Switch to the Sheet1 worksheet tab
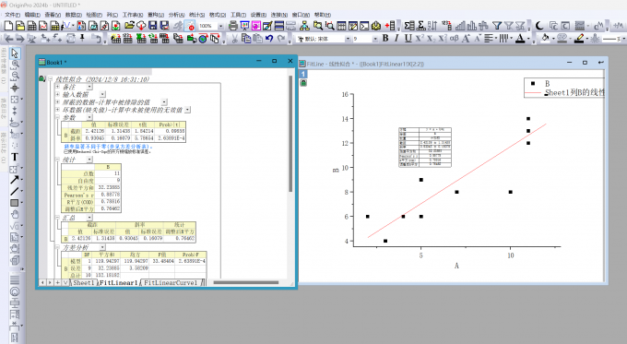The height and width of the screenshot is (344, 627). pos(84,283)
